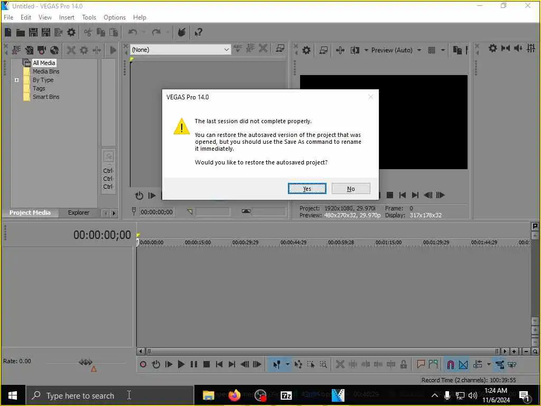Viewport: 541px width, 406px height.
Task: Select the Normal Edit tool
Action: [x=276, y=364]
